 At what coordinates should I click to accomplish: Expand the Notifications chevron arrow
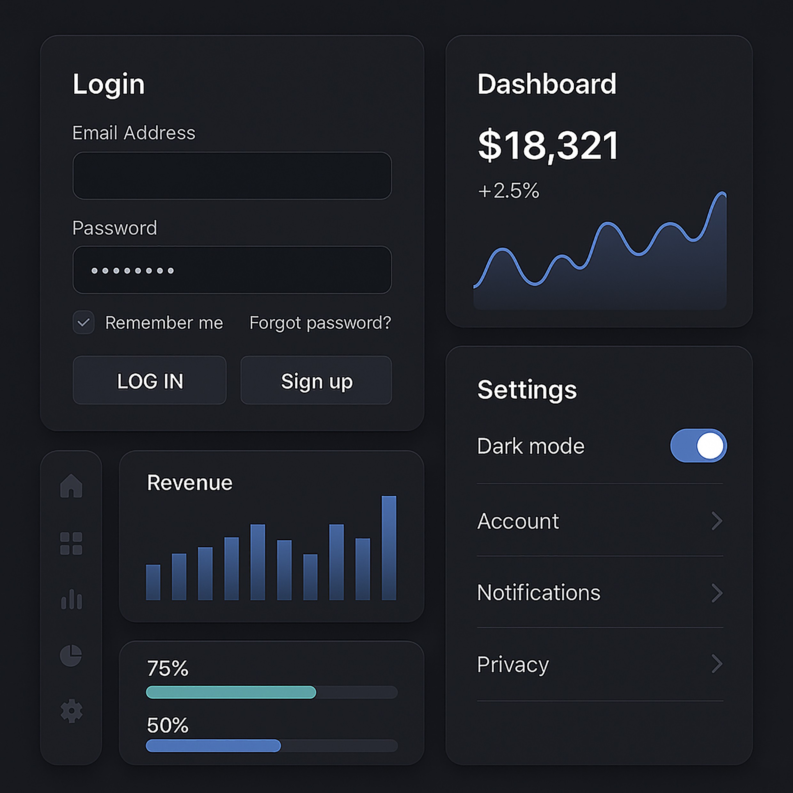[x=717, y=593]
